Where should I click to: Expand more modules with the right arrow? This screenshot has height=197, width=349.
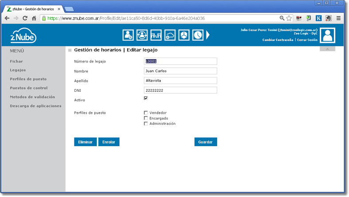tap(208, 35)
